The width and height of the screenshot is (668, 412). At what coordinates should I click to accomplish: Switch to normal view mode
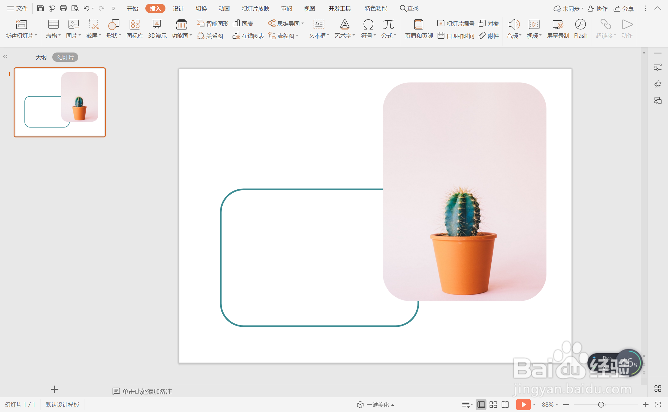pyautogui.click(x=481, y=405)
